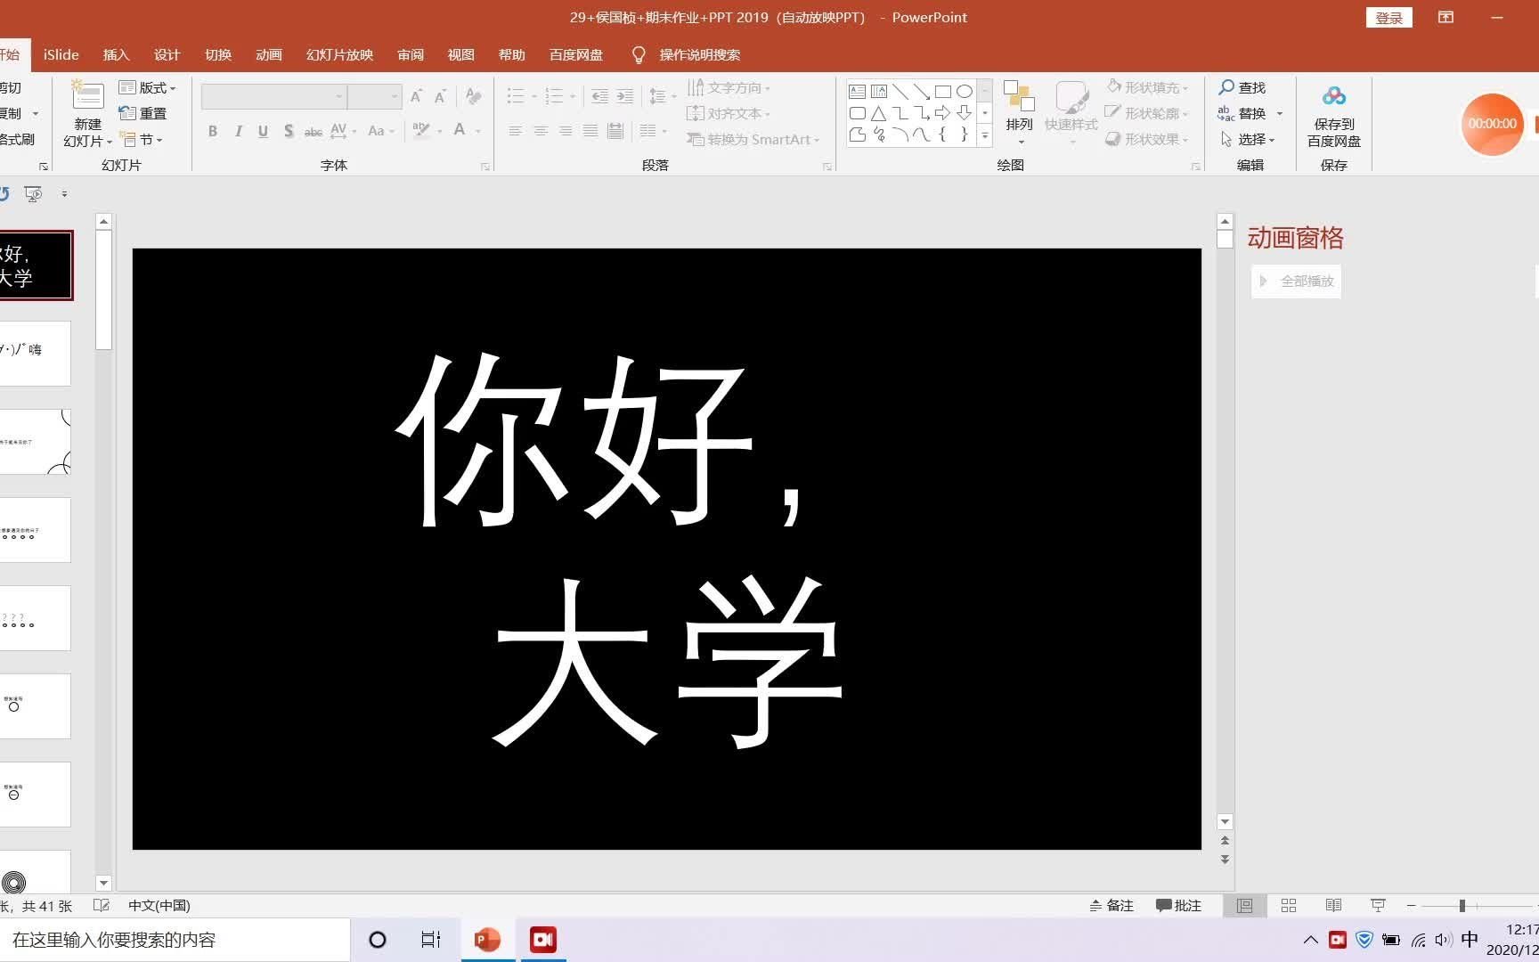Image resolution: width=1539 pixels, height=962 pixels.
Task: Switch to Slide Sorter view
Action: tap(1289, 905)
